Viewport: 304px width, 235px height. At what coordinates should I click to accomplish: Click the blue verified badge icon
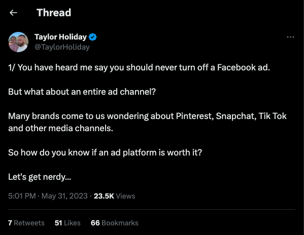pyautogui.click(x=93, y=37)
